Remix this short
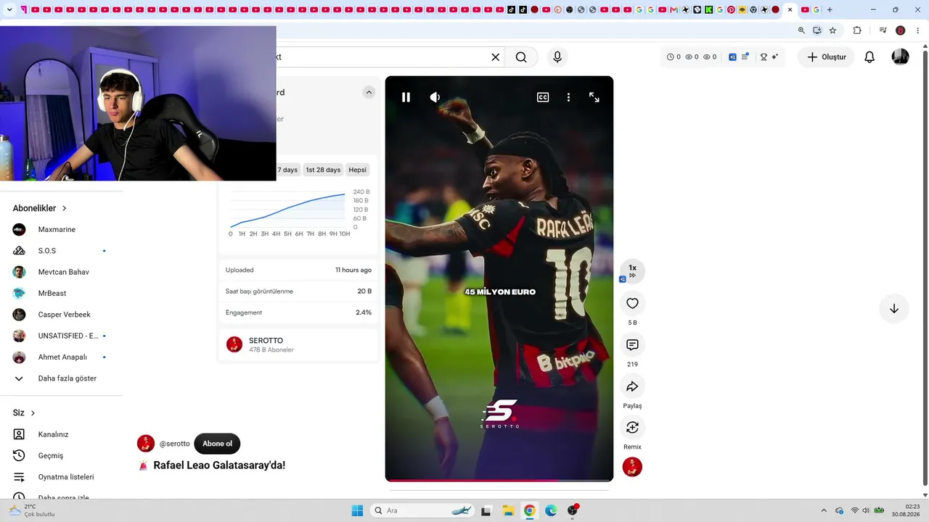The width and height of the screenshot is (929, 522). [632, 428]
